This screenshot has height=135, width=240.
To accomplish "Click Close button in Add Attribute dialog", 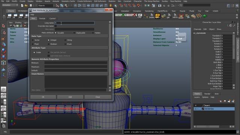I will point(97,97).
